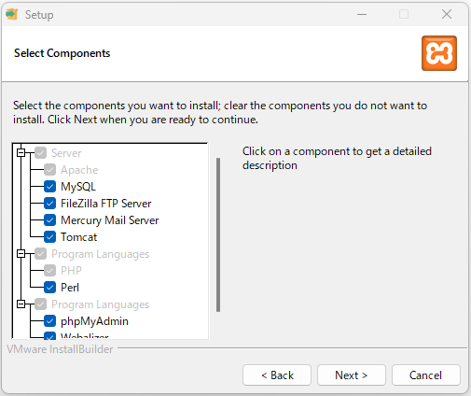Collapse the Server tree node
Viewport: 471px width, 396px height.
pyautogui.click(x=21, y=153)
